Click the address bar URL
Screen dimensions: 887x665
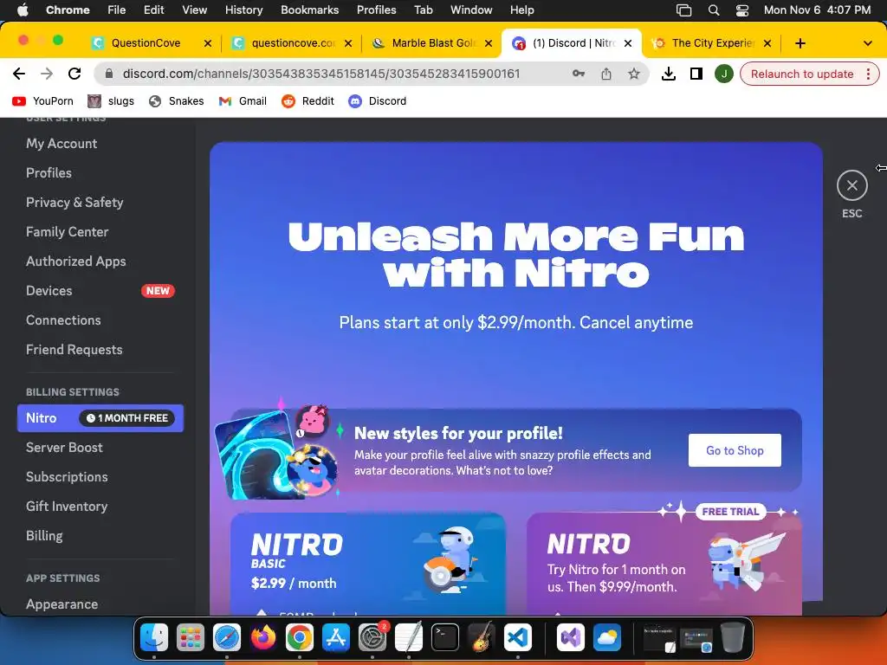pyautogui.click(x=321, y=74)
